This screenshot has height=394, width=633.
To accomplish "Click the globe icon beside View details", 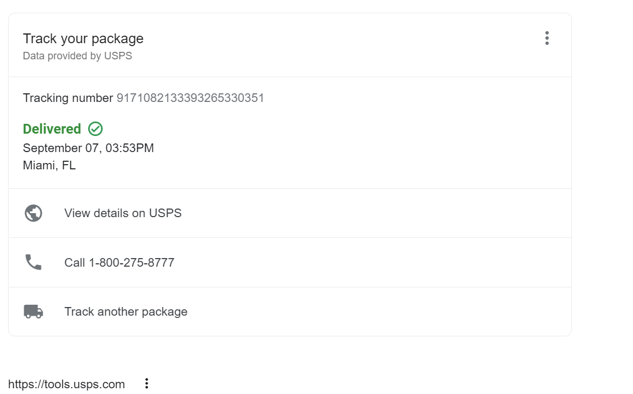I will 33,213.
